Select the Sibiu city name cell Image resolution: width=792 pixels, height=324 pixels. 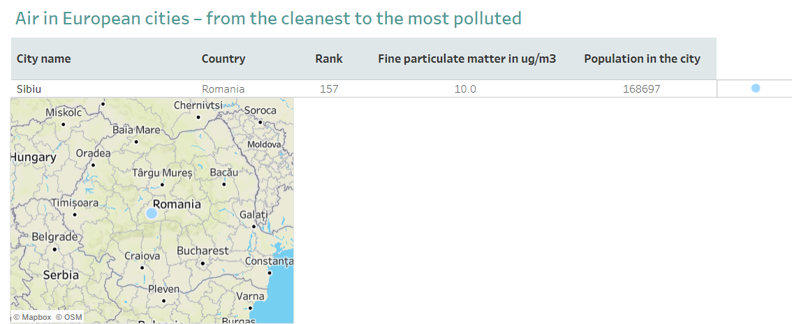[29, 89]
